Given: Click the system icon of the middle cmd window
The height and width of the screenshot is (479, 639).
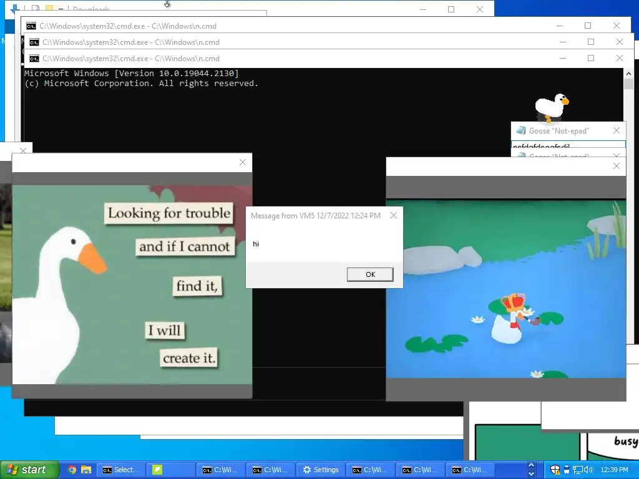Looking at the screenshot, I should (34, 42).
